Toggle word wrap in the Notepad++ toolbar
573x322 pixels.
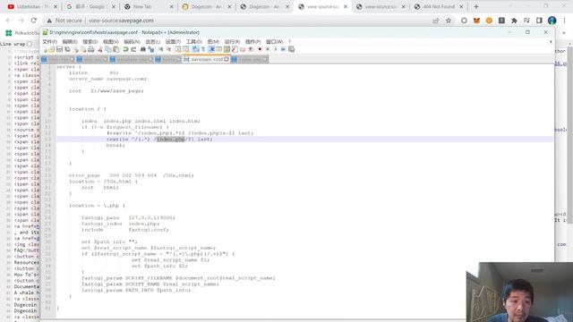click(x=195, y=49)
